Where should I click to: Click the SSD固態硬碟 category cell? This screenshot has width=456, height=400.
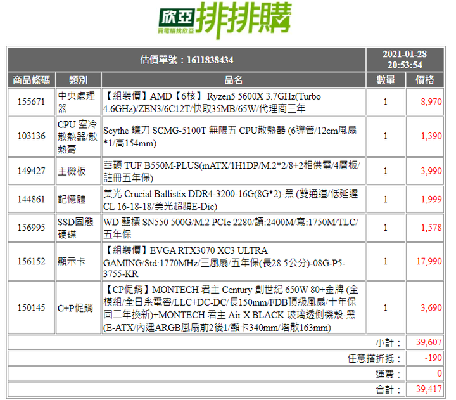[x=79, y=228]
